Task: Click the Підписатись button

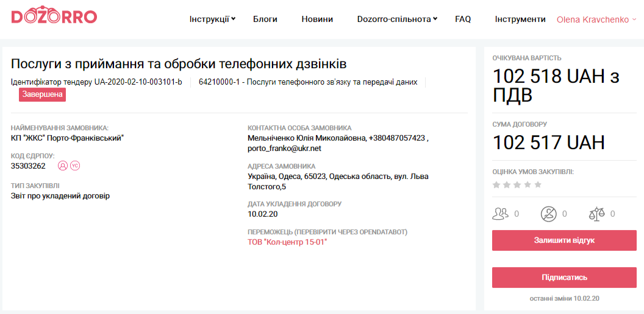Action: click(564, 277)
